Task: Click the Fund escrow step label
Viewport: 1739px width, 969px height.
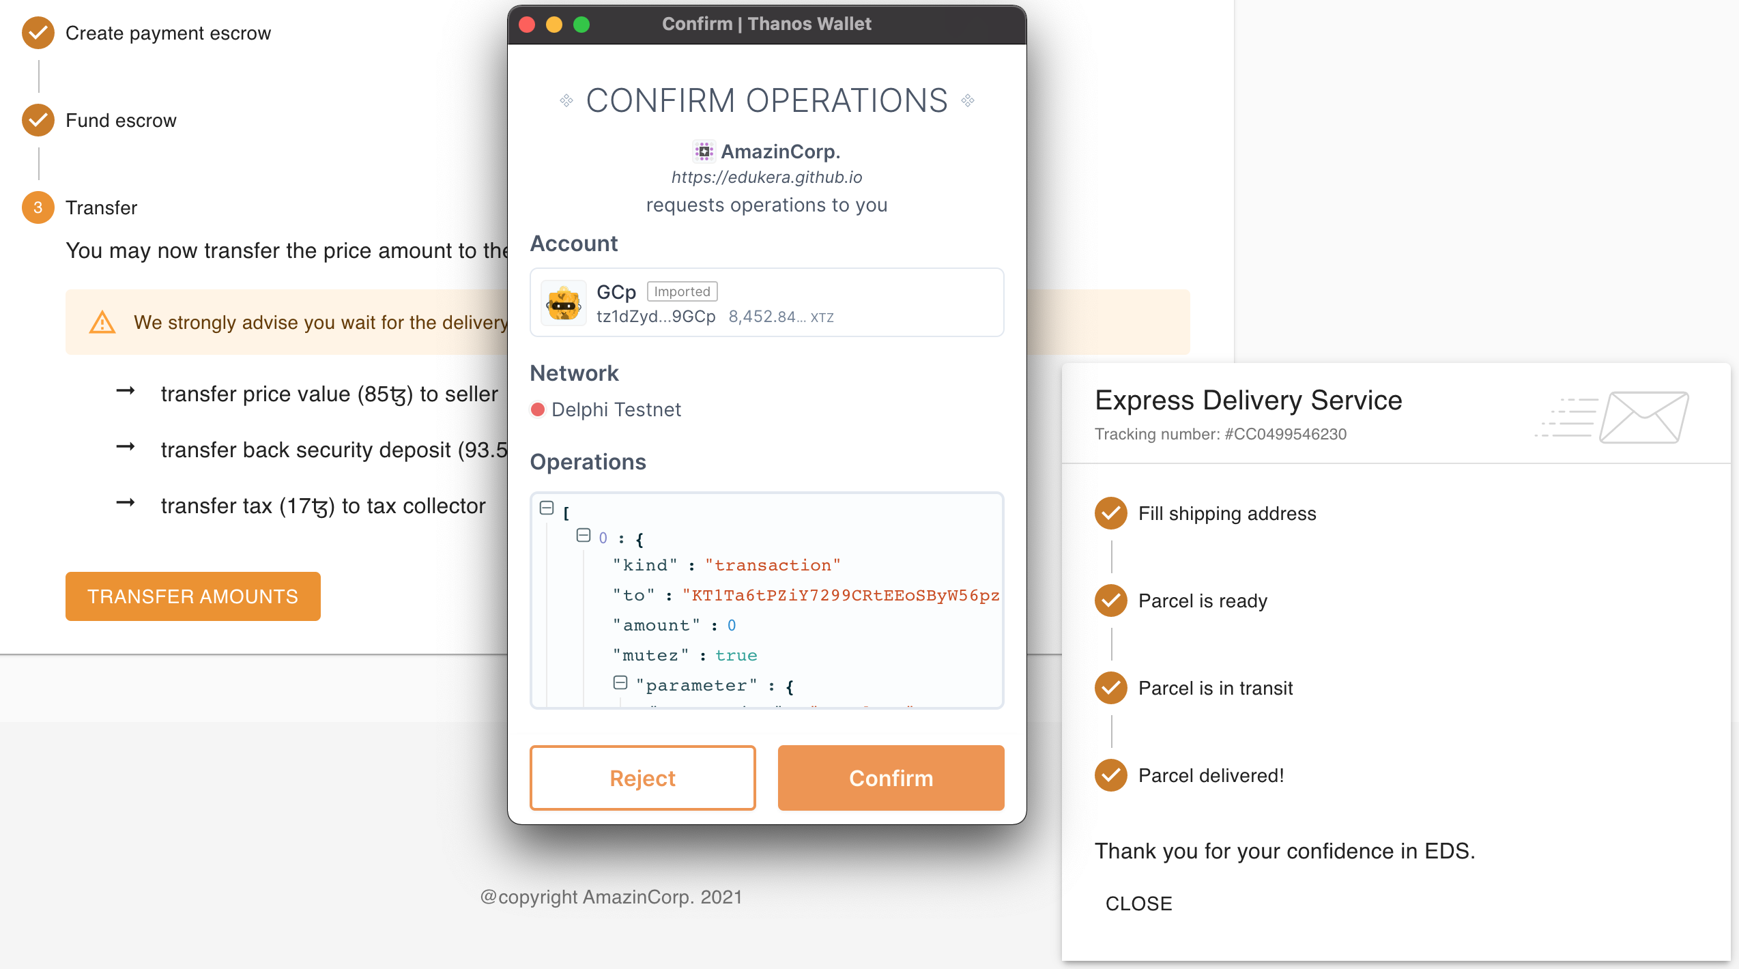Action: (x=121, y=120)
